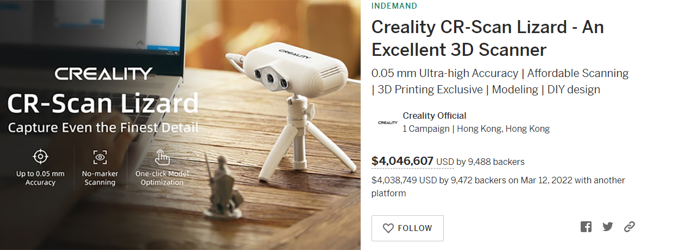Open the 1 Campaign link
The width and height of the screenshot is (673, 250).
(x=426, y=129)
